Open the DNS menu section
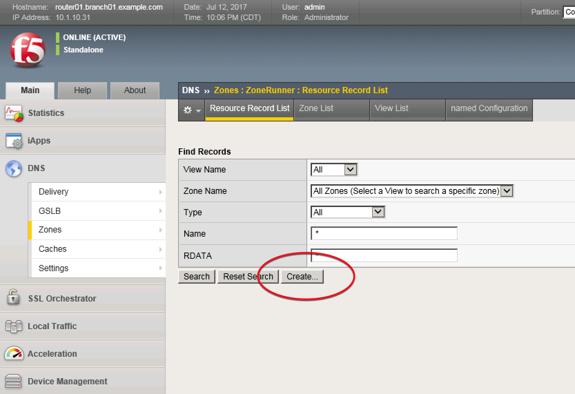This screenshot has width=575, height=394. (x=83, y=168)
